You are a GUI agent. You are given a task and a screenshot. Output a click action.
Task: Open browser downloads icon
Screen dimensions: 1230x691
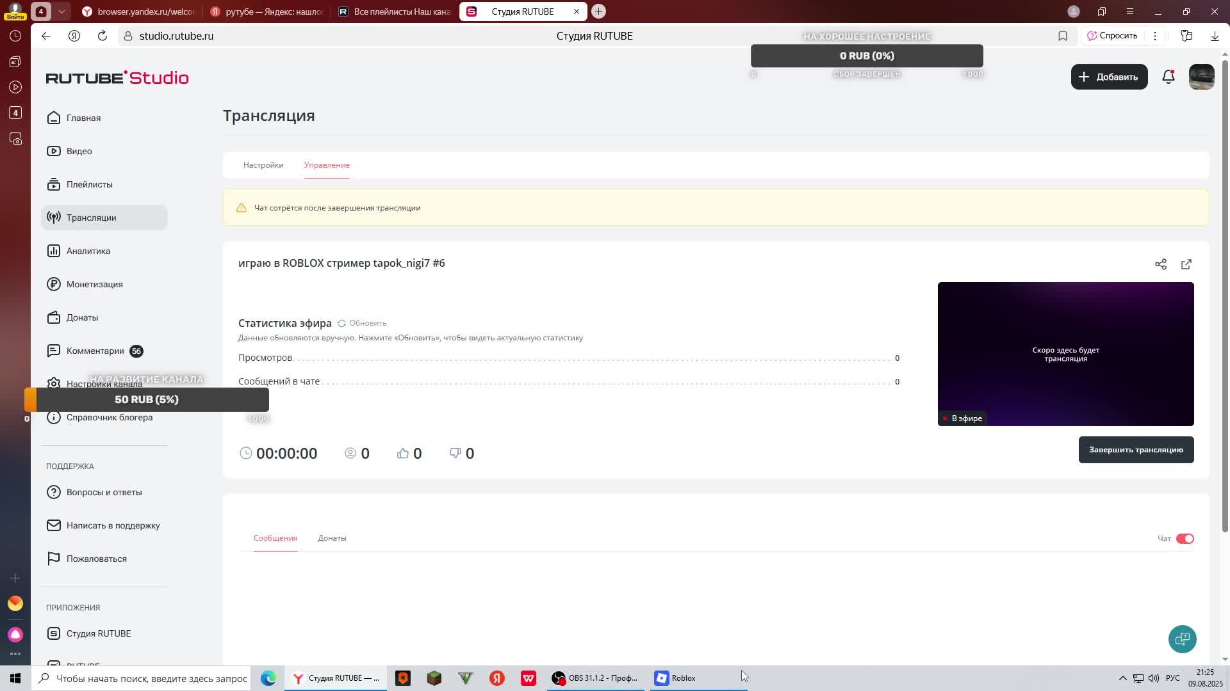tap(1214, 36)
